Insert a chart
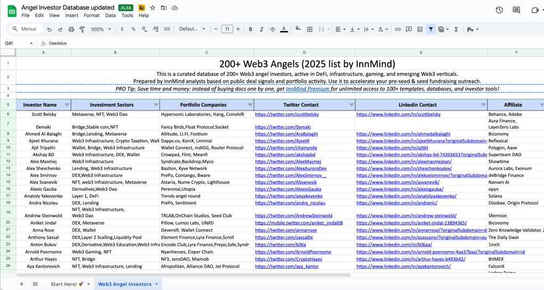Screen dimensions: 544x290 (x=420, y=29)
